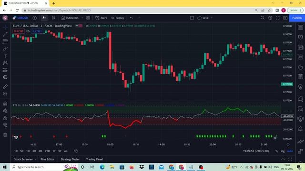This screenshot has height=171, width=305.
Task: Start bar Replay mode
Action: [118, 18]
